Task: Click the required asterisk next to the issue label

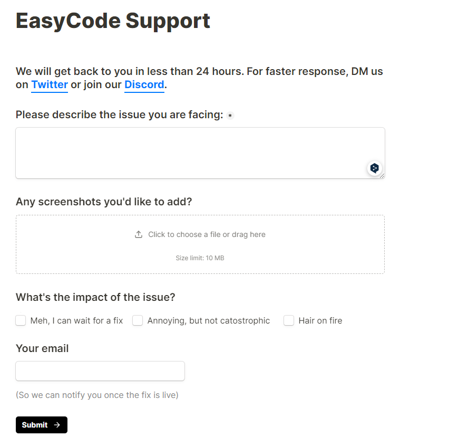Action: (x=230, y=115)
